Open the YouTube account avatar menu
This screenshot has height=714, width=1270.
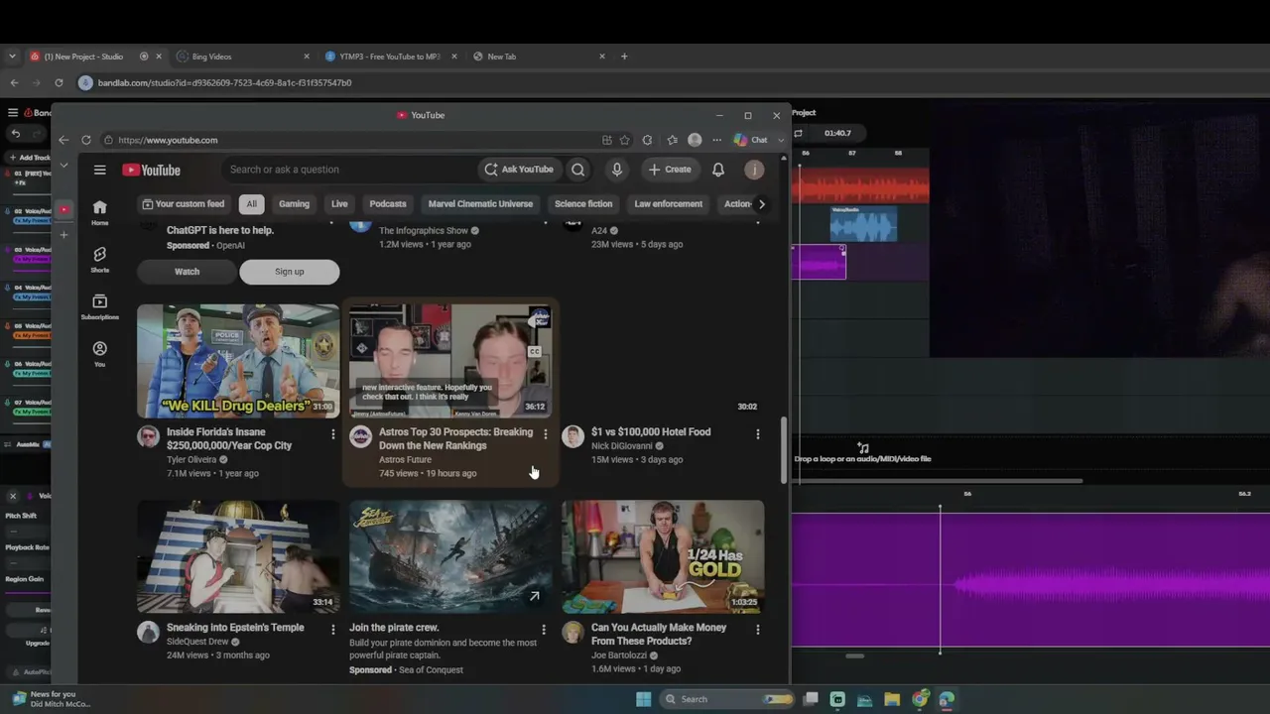(x=754, y=170)
